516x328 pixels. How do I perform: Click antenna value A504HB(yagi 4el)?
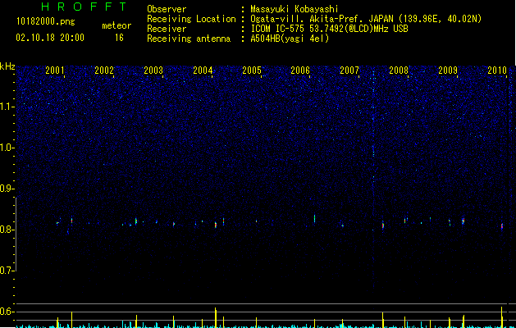coord(290,39)
